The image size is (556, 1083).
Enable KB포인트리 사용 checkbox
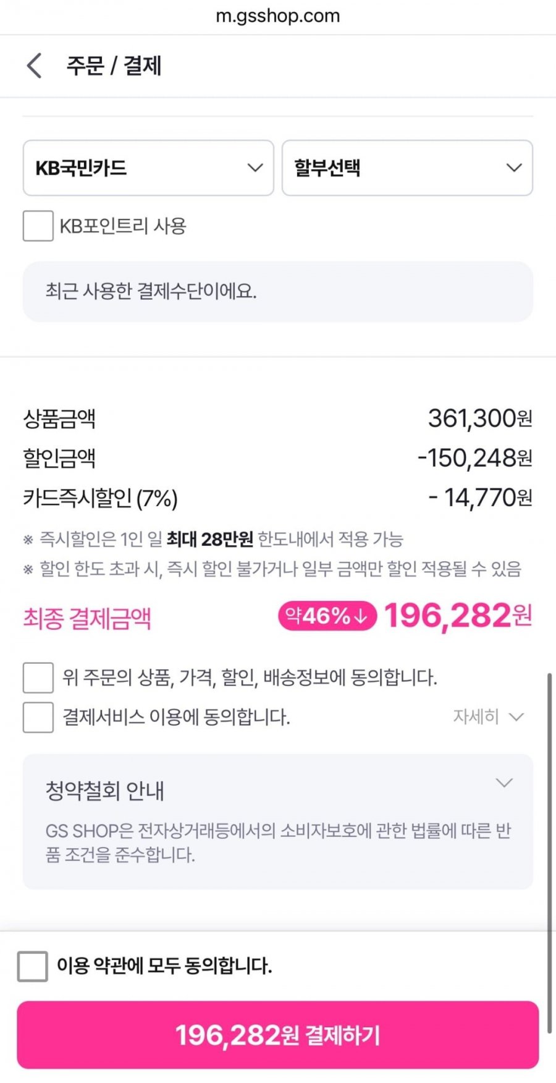click(38, 226)
